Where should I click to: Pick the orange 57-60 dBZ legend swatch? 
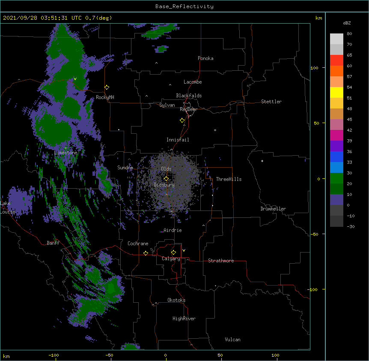click(x=336, y=71)
